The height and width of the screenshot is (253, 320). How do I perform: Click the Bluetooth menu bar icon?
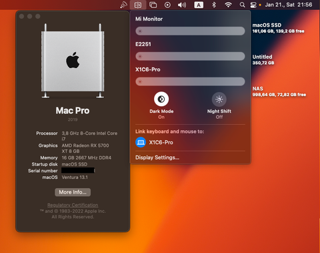[214, 5]
